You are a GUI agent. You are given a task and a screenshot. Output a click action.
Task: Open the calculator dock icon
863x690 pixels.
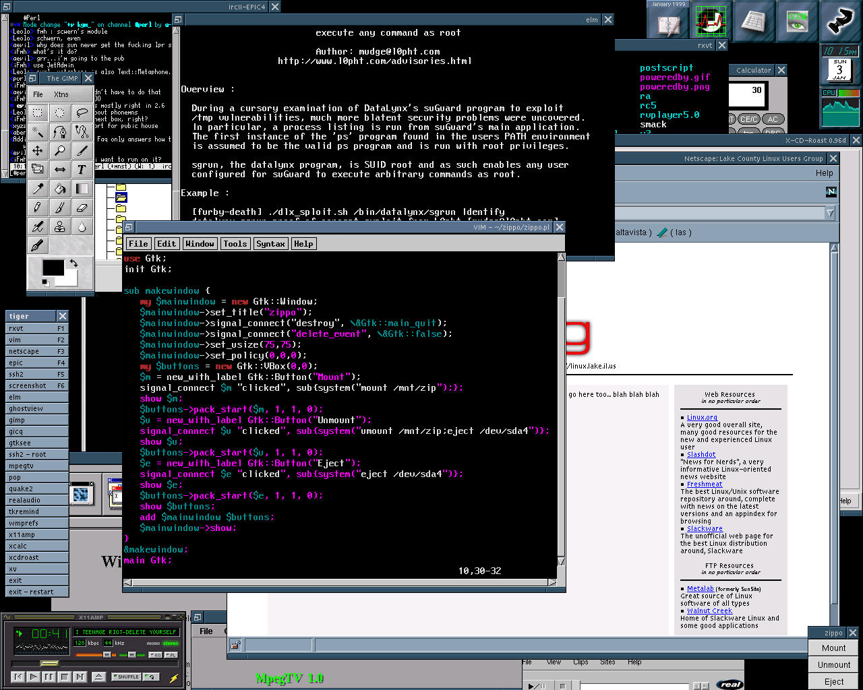click(754, 21)
